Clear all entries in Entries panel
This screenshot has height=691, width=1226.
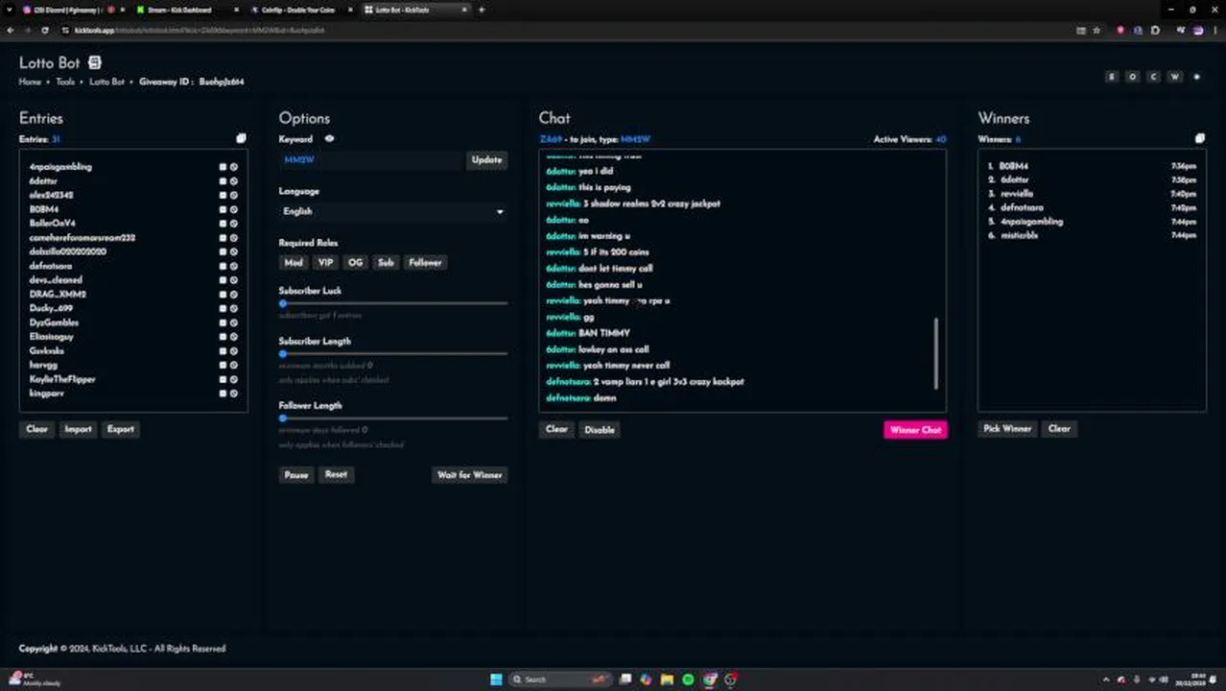pos(37,429)
